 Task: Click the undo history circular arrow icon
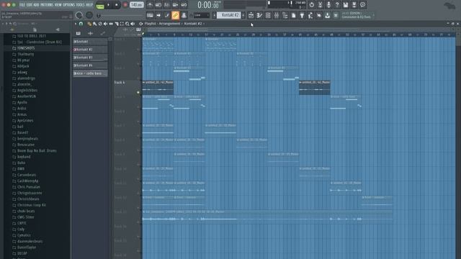pos(312,5)
